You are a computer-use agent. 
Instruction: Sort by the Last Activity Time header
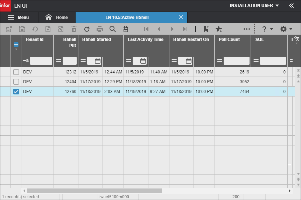[x=146, y=39]
